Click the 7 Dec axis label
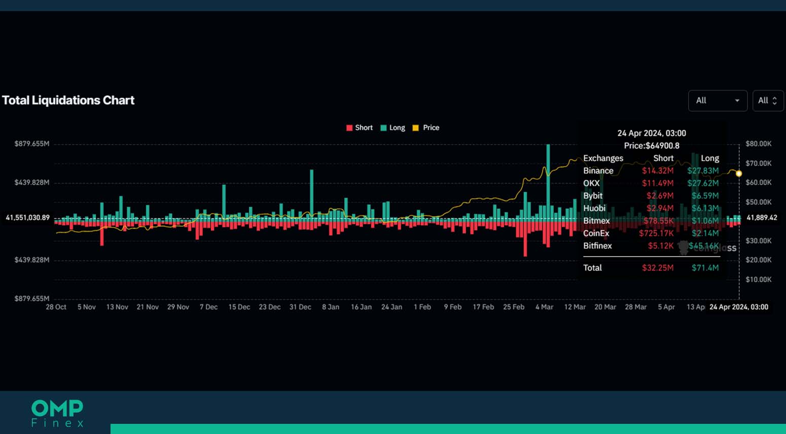 point(208,307)
